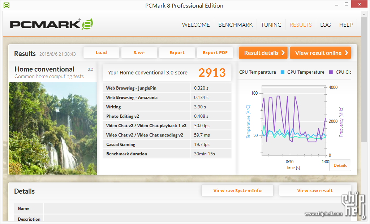Screen dimensions: 370x224
Task: Open the TUNING tab
Action: point(271,25)
